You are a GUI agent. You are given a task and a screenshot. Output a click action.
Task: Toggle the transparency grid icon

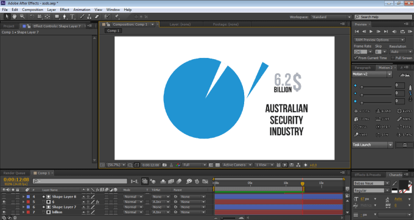217,165
